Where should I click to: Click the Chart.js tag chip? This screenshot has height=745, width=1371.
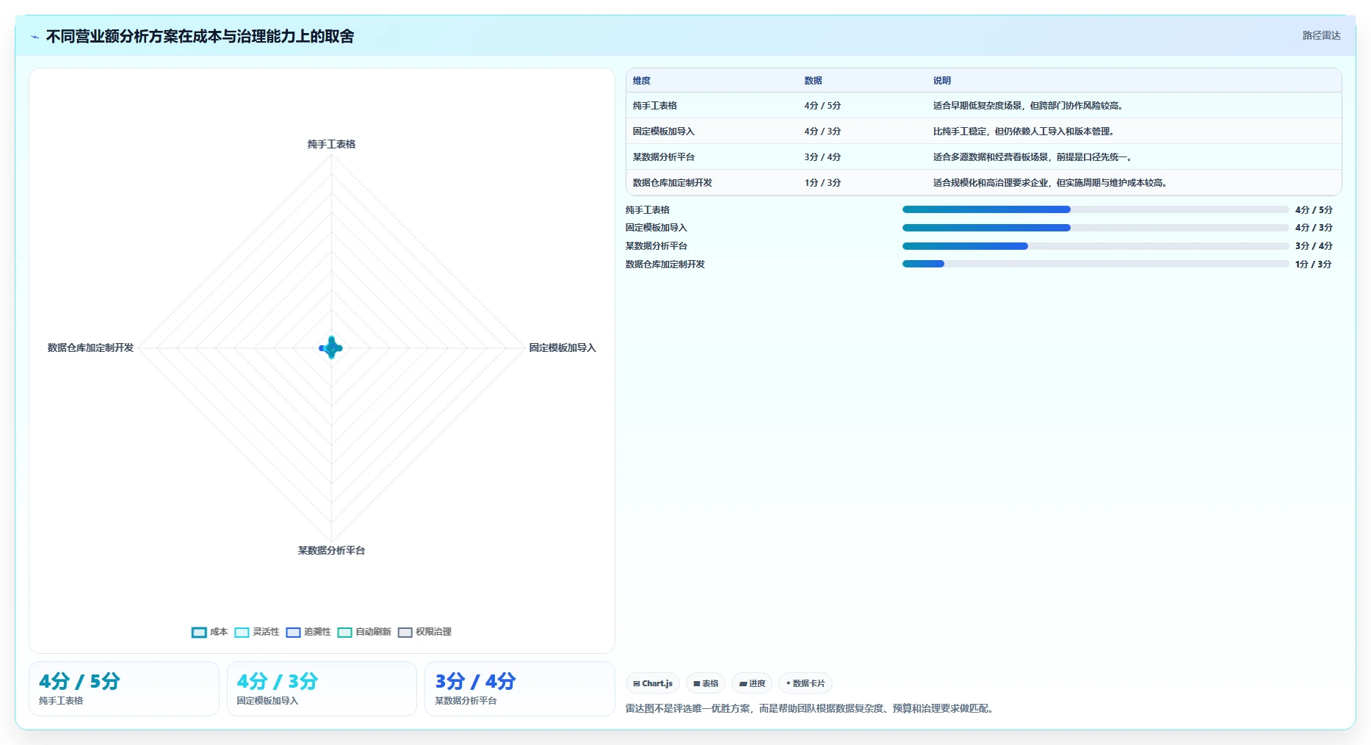pos(653,683)
